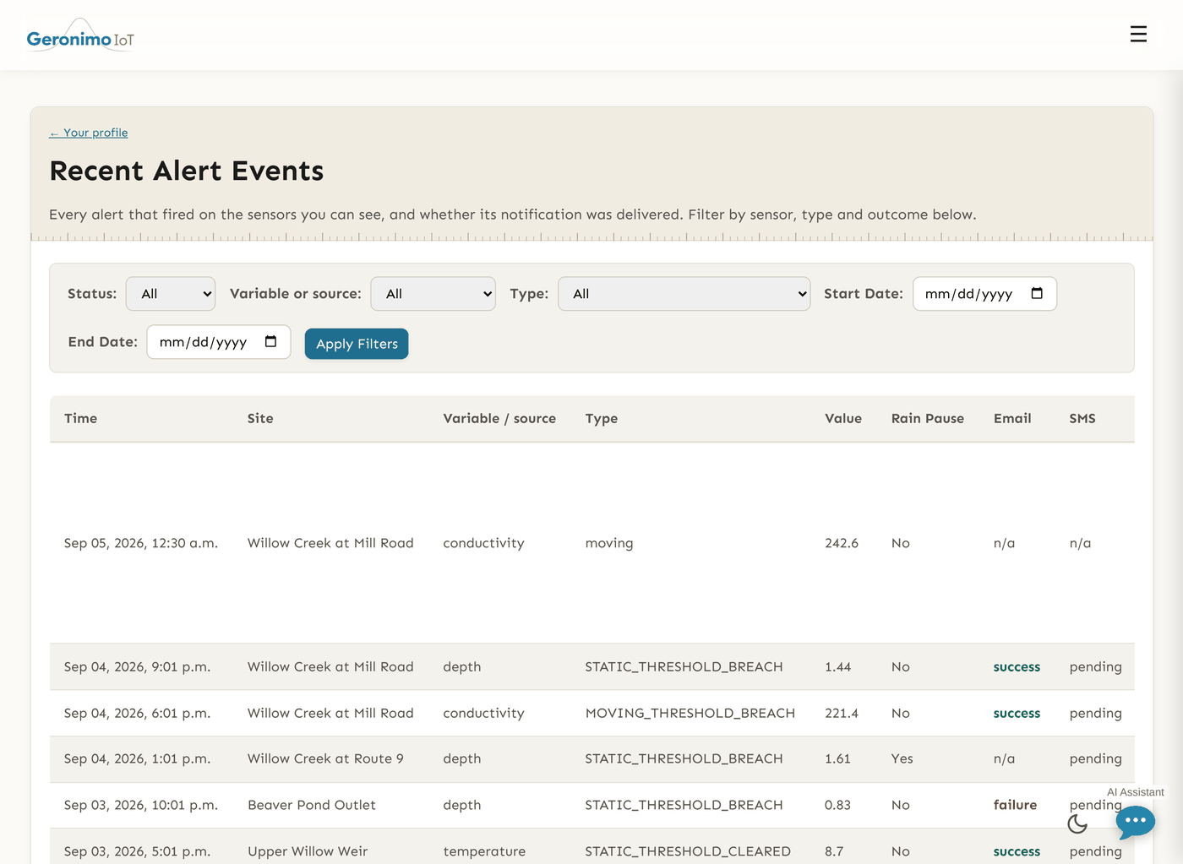Viewport: 1183px width, 864px height.
Task: Toggle dark mode with the moon icon
Action: click(1077, 823)
